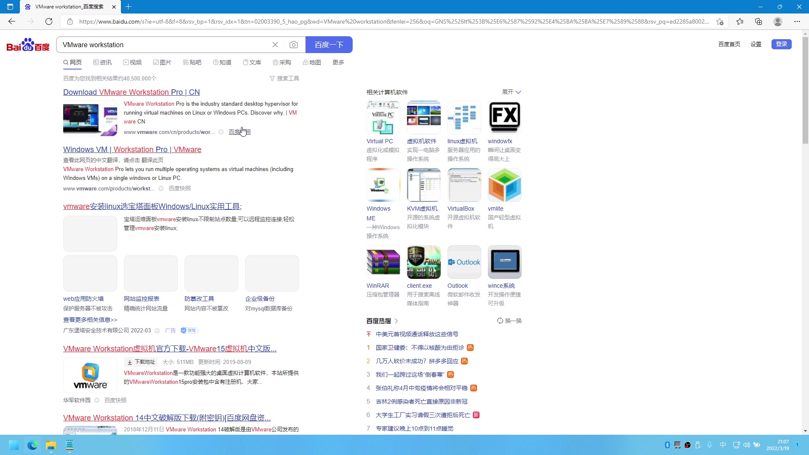Close the VMware workstation search tab
The width and height of the screenshot is (809, 455).
click(x=114, y=7)
